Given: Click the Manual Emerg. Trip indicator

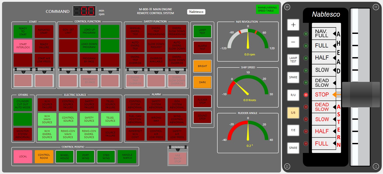Looking at the screenshot, I should click(135, 31).
